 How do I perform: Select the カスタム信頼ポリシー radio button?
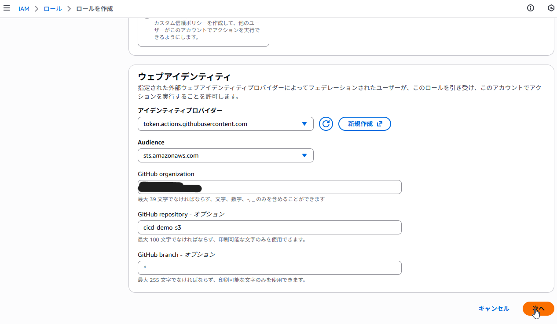(x=147, y=15)
